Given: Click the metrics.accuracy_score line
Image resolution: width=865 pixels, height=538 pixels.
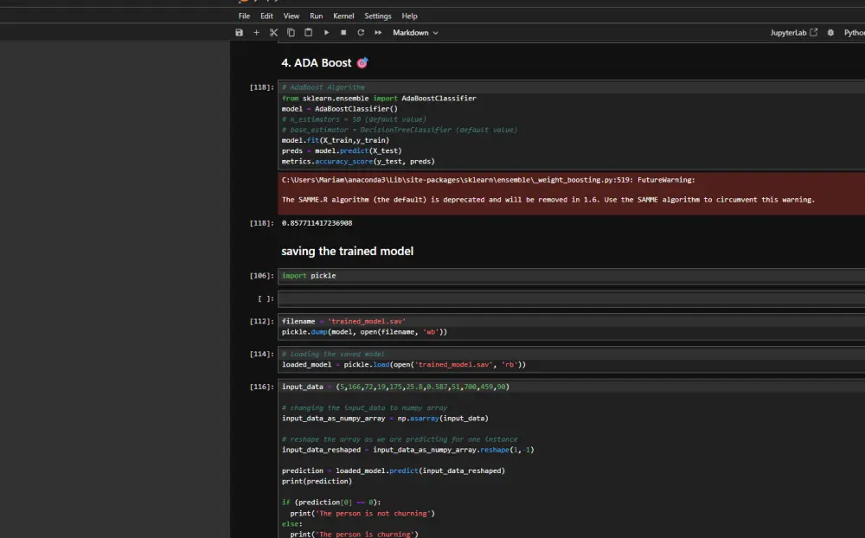Looking at the screenshot, I should point(358,162).
